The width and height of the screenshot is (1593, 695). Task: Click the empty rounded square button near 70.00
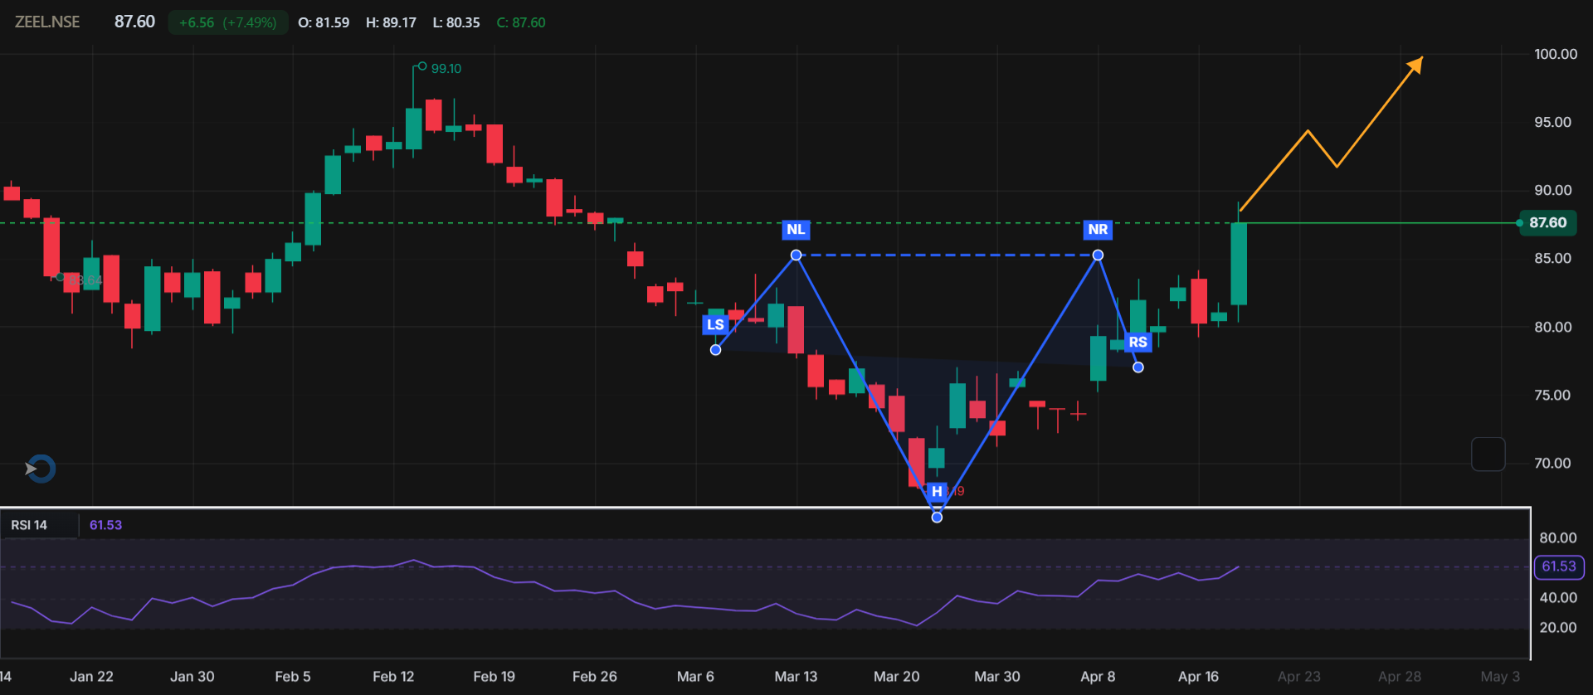coord(1488,454)
